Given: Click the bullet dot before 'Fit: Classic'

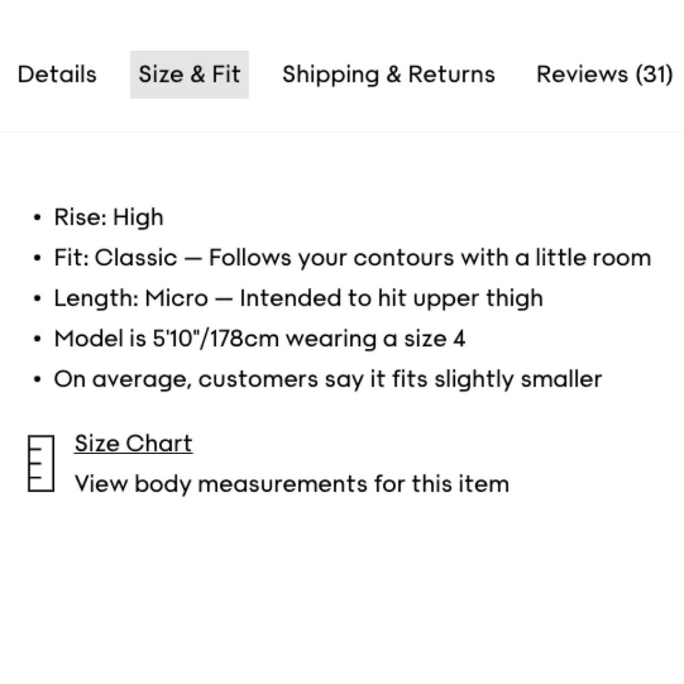Looking at the screenshot, I should [38, 258].
